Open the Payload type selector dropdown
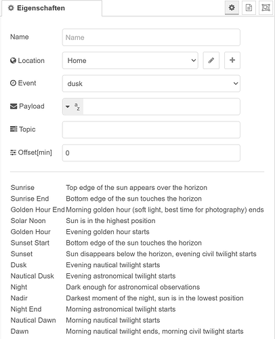The image size is (275, 339). (x=72, y=106)
